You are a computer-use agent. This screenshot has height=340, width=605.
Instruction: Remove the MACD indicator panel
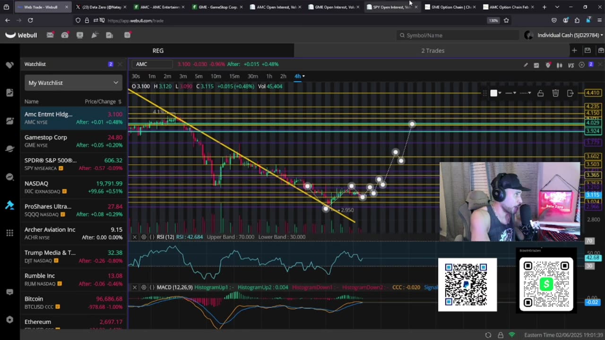[135, 287]
